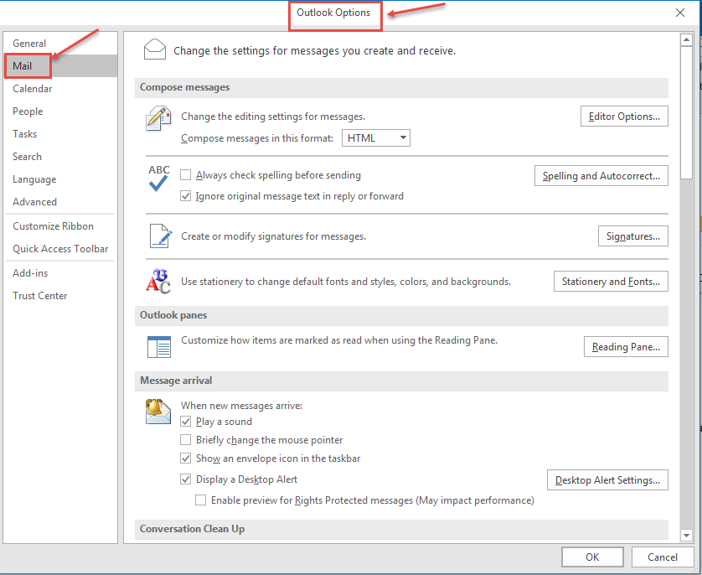Click the 'When new messages arrive:' label
The height and width of the screenshot is (575, 702).
pyautogui.click(x=241, y=406)
